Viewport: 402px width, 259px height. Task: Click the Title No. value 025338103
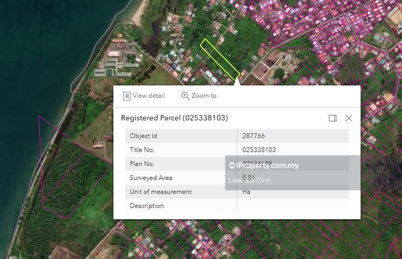(259, 150)
